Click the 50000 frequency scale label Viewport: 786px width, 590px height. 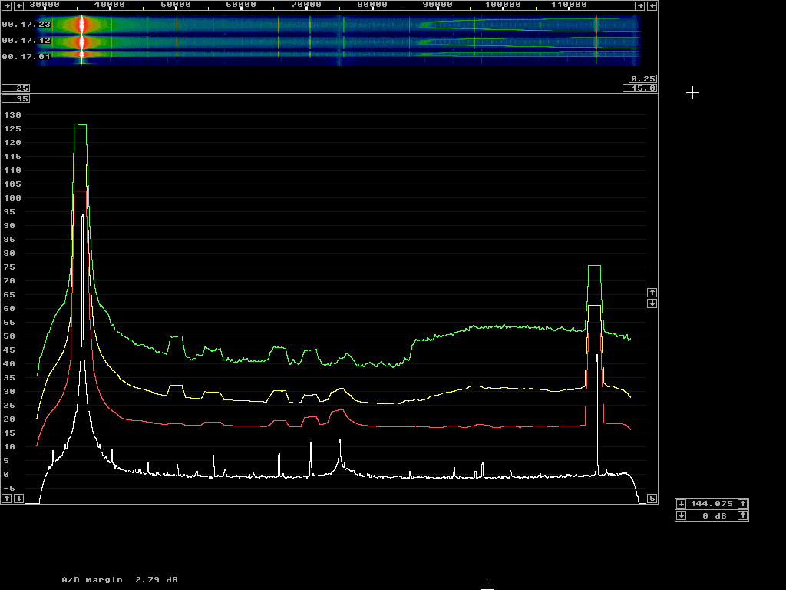click(176, 5)
